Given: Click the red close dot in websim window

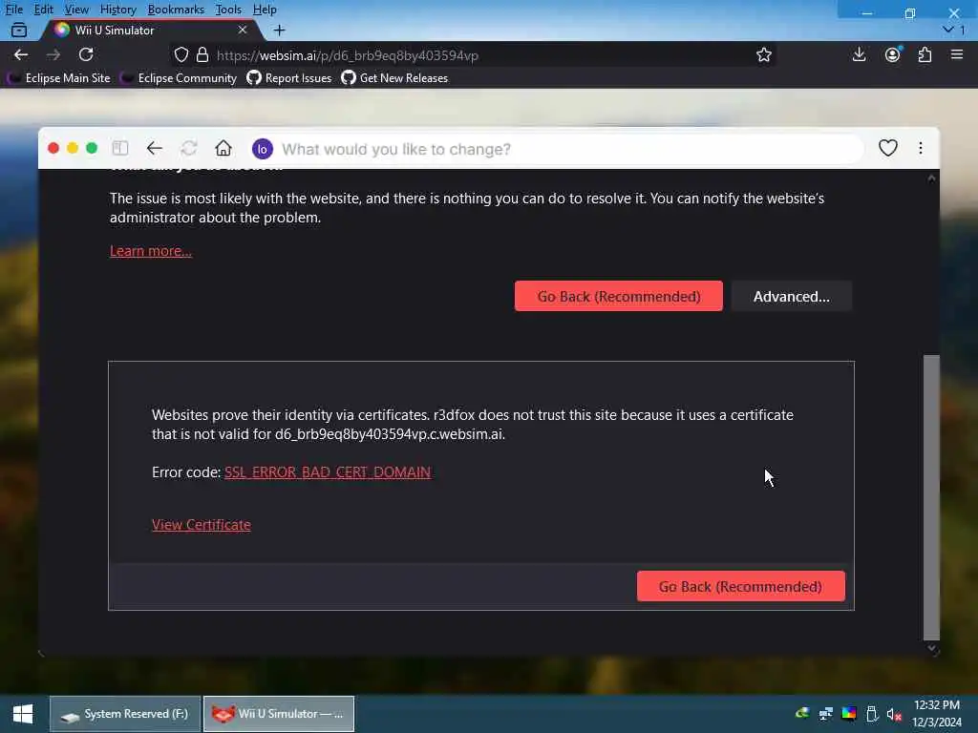Looking at the screenshot, I should click(x=53, y=148).
